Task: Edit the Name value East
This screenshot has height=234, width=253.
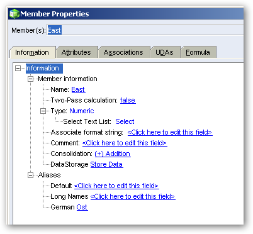Action: pos(78,90)
